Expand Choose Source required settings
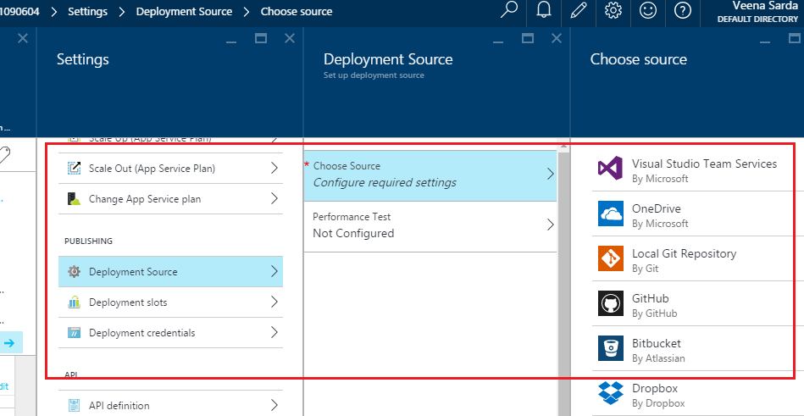This screenshot has width=804, height=416. point(430,174)
